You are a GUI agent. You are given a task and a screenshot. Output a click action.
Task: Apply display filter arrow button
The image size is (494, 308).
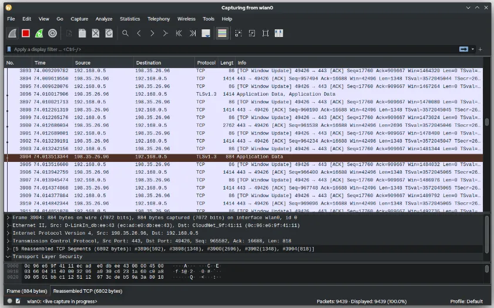point(463,49)
